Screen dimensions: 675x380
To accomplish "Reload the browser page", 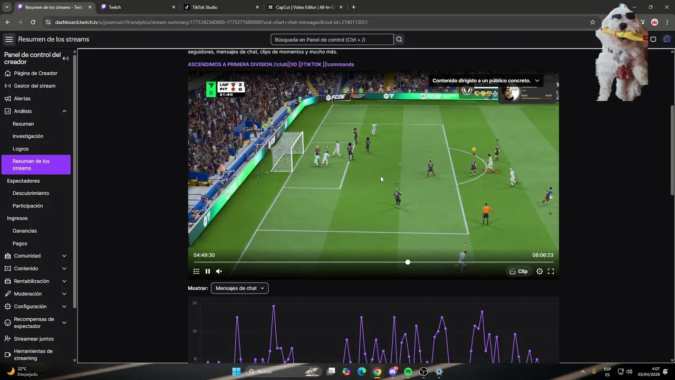I will pos(33,22).
